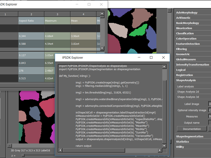Viewport: 211px width, 158px height.
Task: Expand the Statistics category
Action: pyautogui.click(x=182, y=142)
